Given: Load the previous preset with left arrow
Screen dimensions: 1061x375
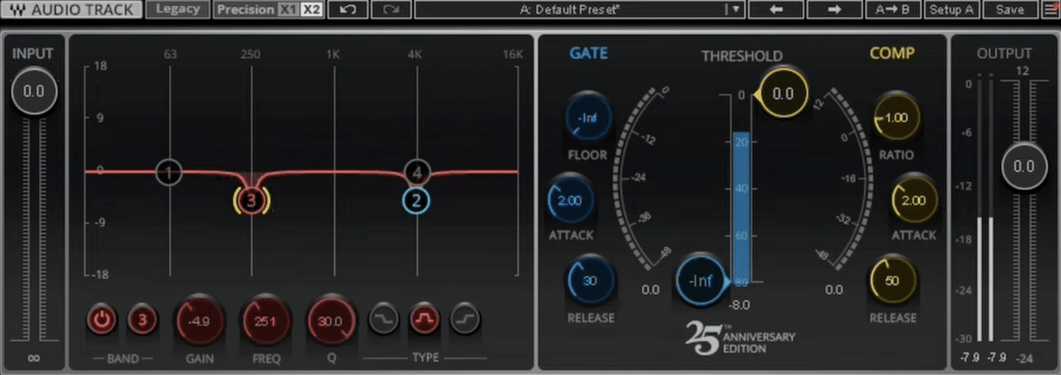Looking at the screenshot, I should click(774, 9).
